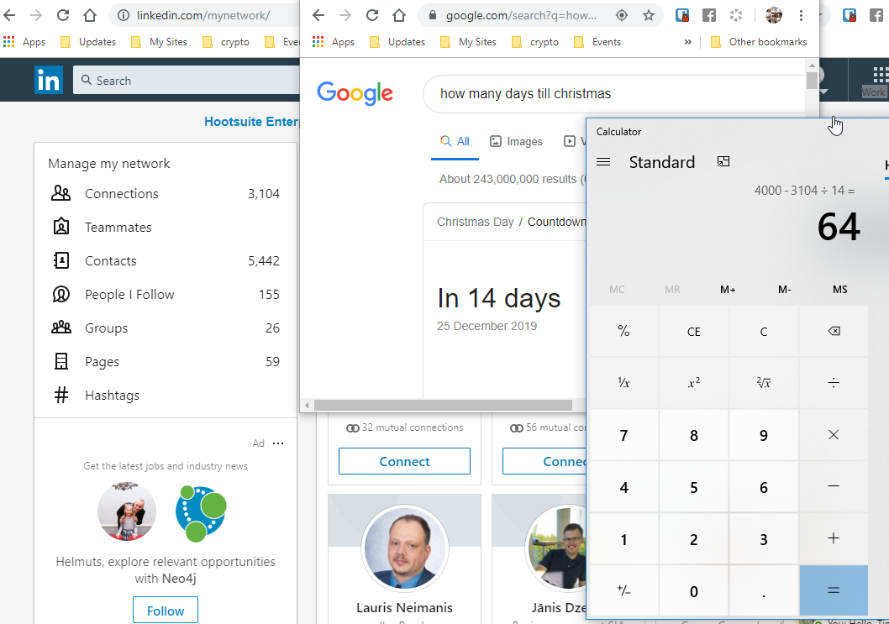
Task: Switch to the Images search tab
Action: pyautogui.click(x=516, y=141)
